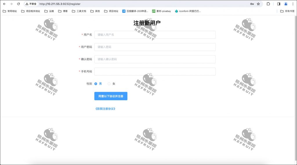This screenshot has width=297, height=165.
Task: Open the iconfont-阿里巴巴 bookmark
Action: point(188,11)
